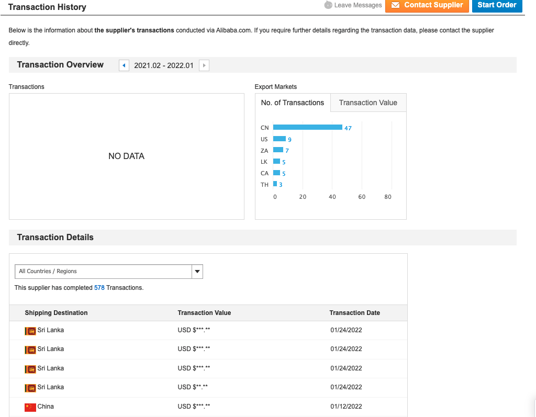Viewport: 536px width, 417px height.
Task: Go to next date range arrow
Action: (204, 65)
